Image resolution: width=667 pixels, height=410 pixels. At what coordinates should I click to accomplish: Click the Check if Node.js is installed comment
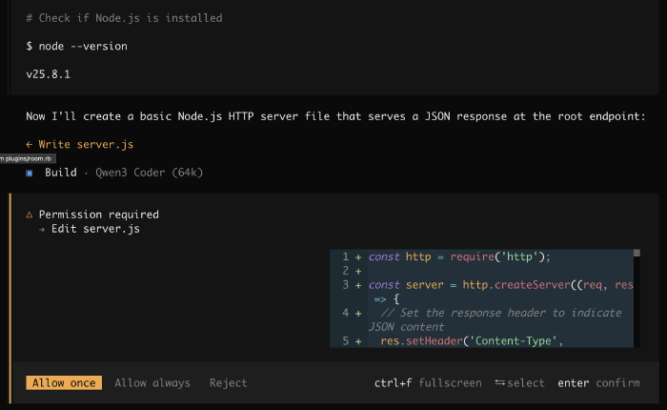click(x=124, y=18)
